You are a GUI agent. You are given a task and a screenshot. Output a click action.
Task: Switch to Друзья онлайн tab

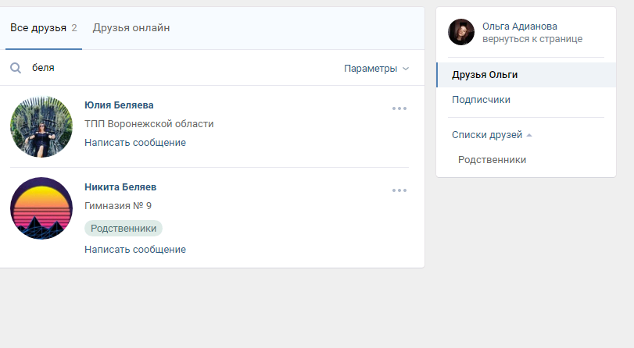[x=131, y=28]
